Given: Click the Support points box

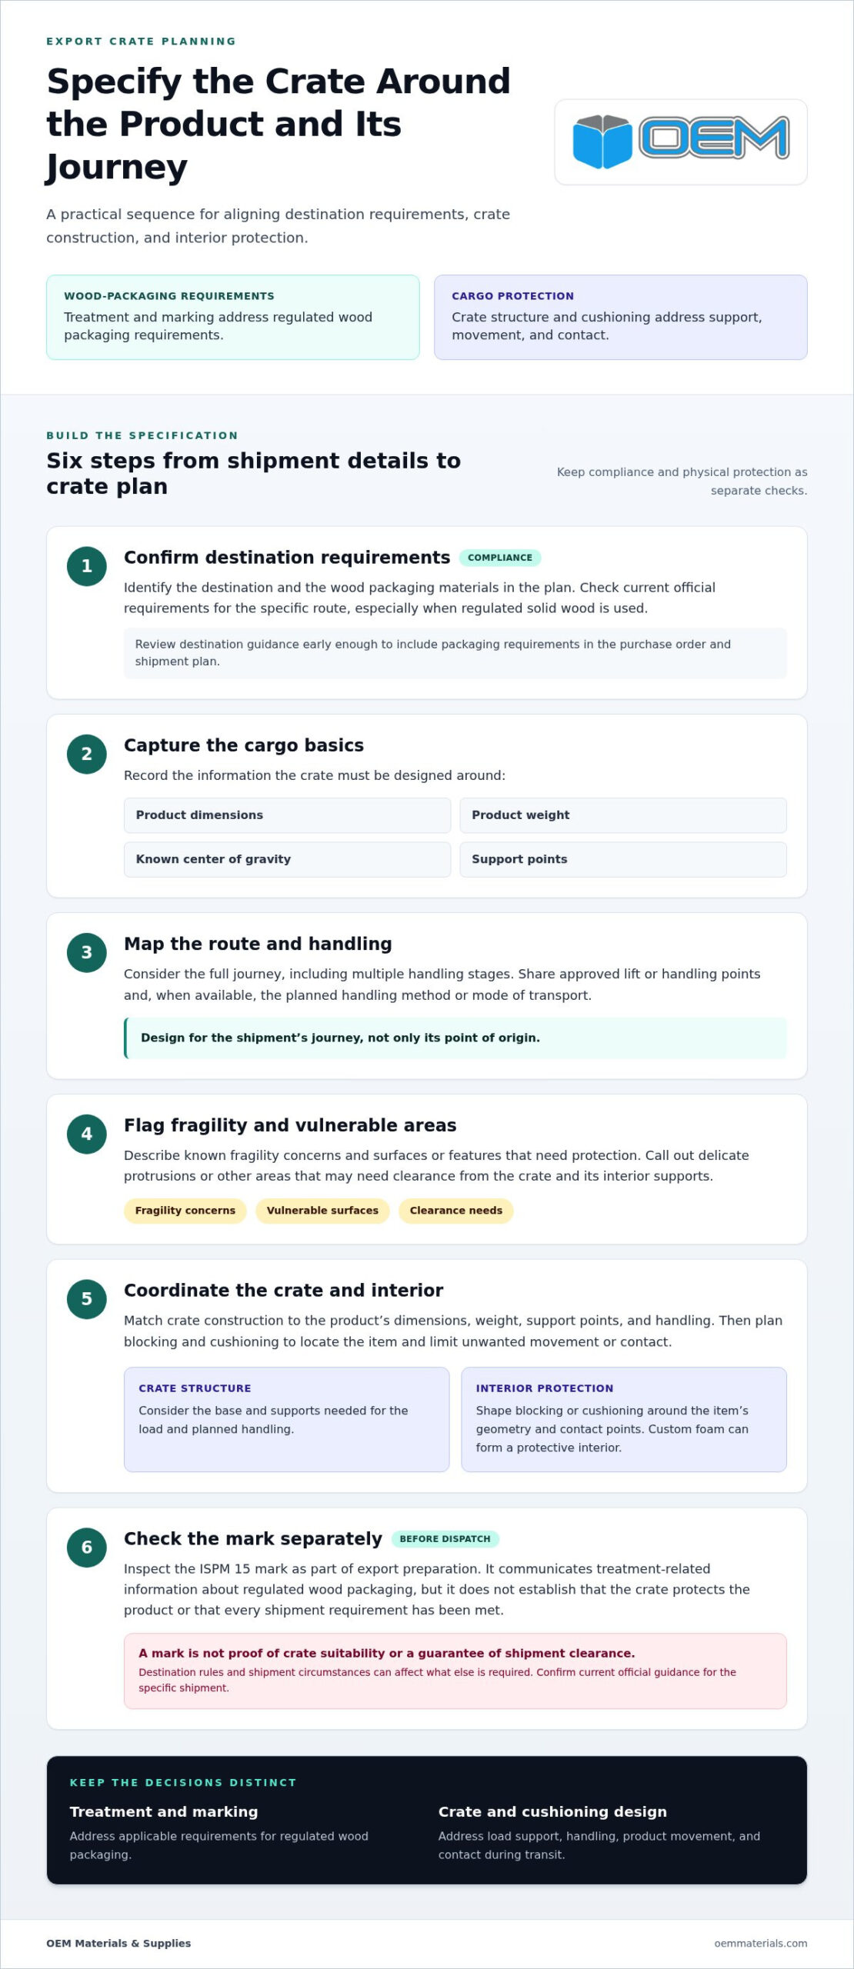Looking at the screenshot, I should (x=623, y=859).
